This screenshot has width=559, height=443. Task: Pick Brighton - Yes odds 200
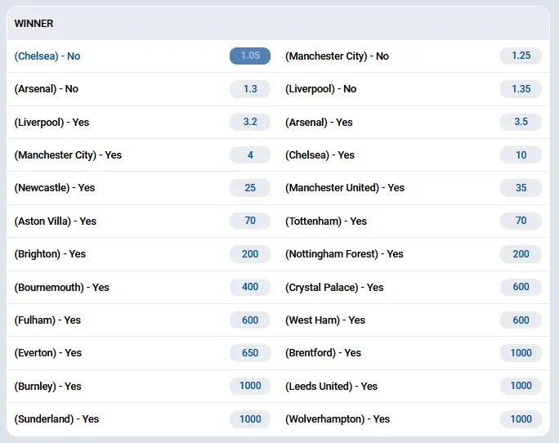(x=250, y=254)
